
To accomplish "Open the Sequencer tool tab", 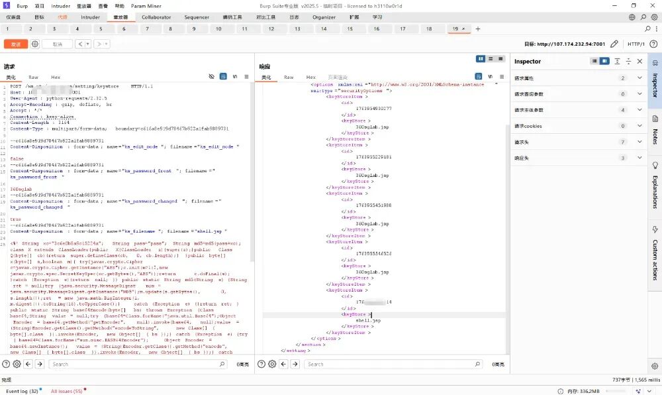I will (x=197, y=17).
